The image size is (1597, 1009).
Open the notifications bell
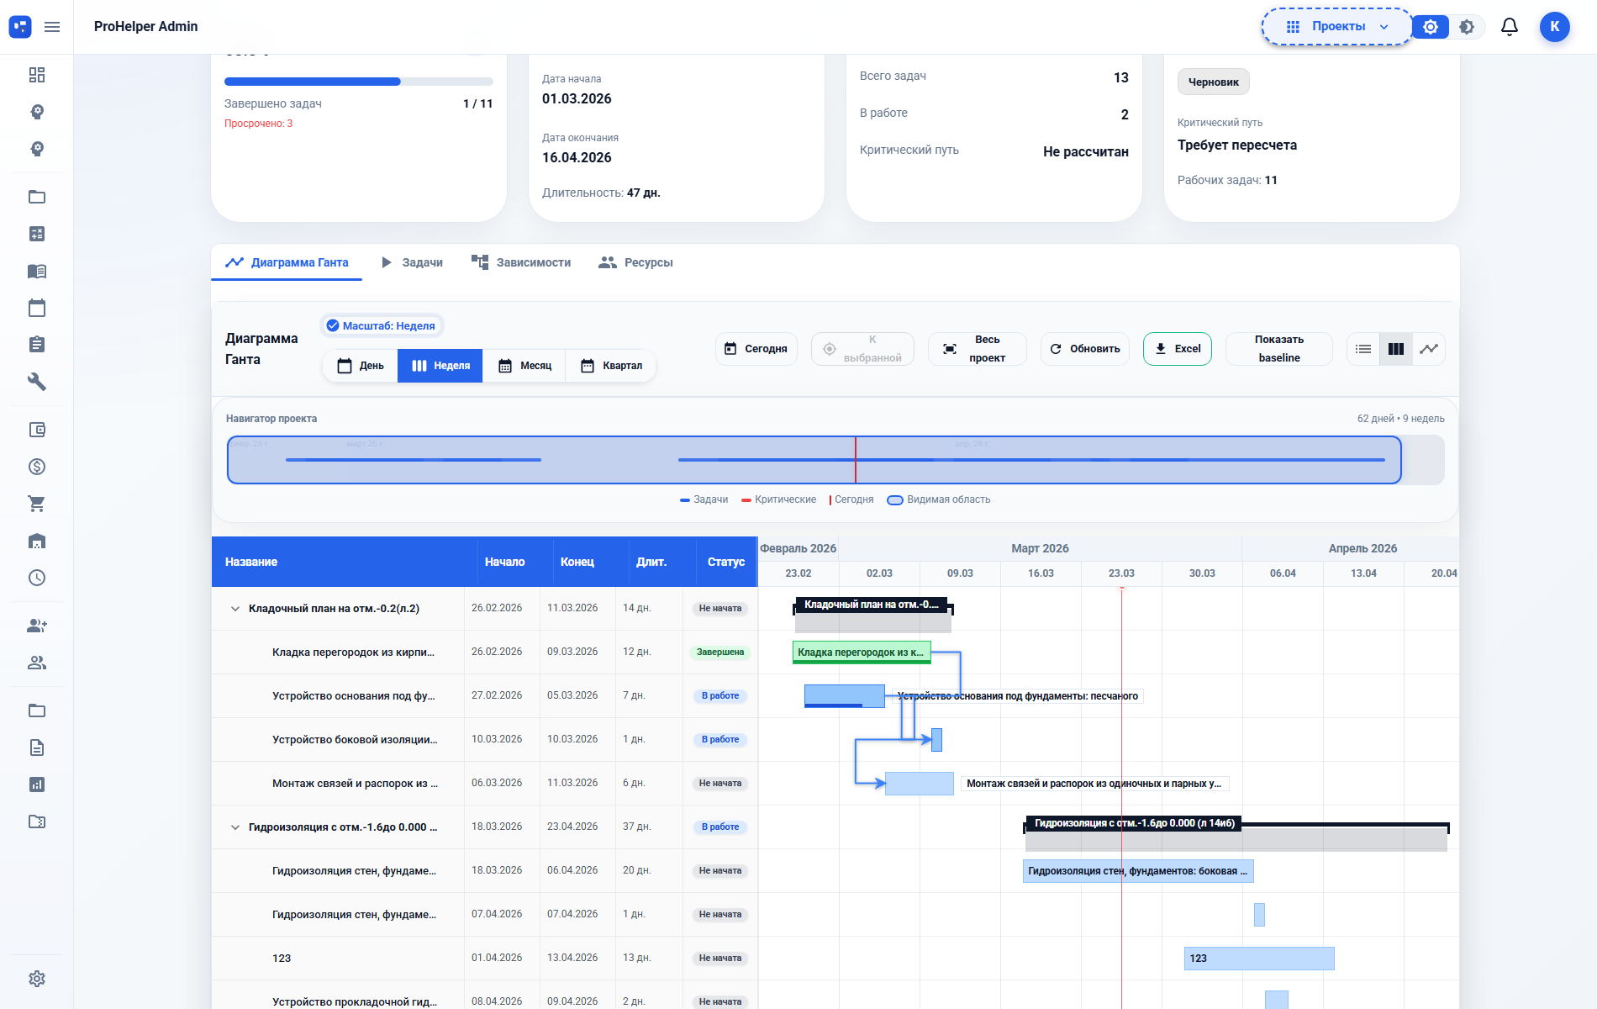click(1509, 27)
